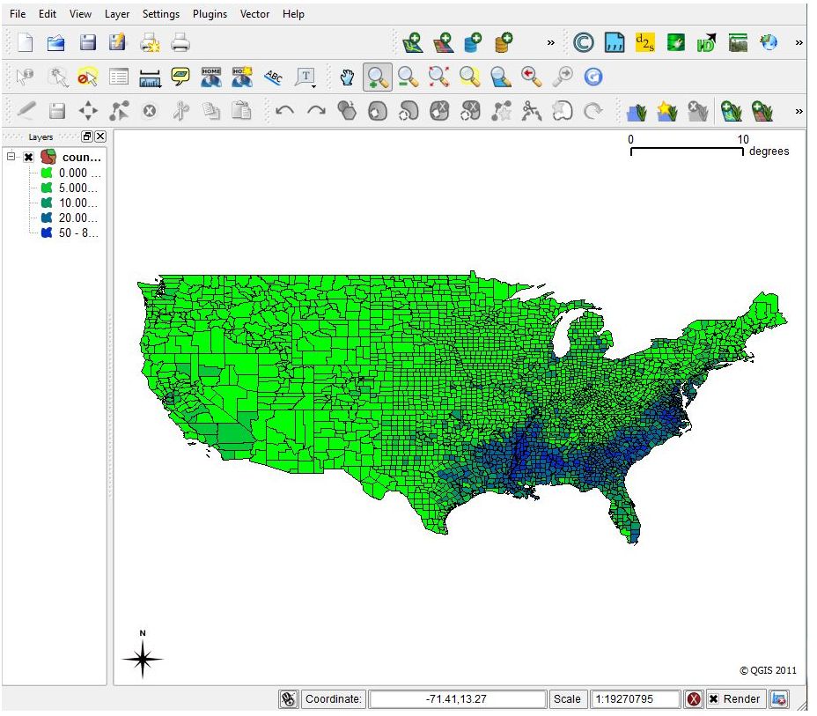Click the printer icon for Composer Manager
The image size is (817, 716).
[180, 43]
